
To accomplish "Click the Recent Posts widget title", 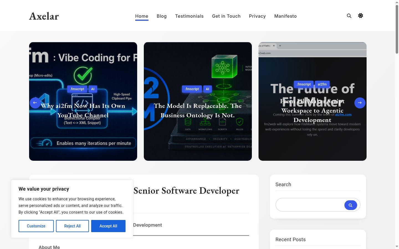I will [x=290, y=240].
